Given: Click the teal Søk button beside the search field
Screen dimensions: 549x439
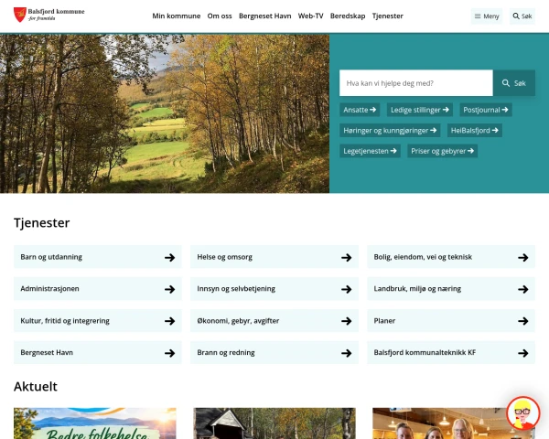Looking at the screenshot, I should (x=514, y=83).
